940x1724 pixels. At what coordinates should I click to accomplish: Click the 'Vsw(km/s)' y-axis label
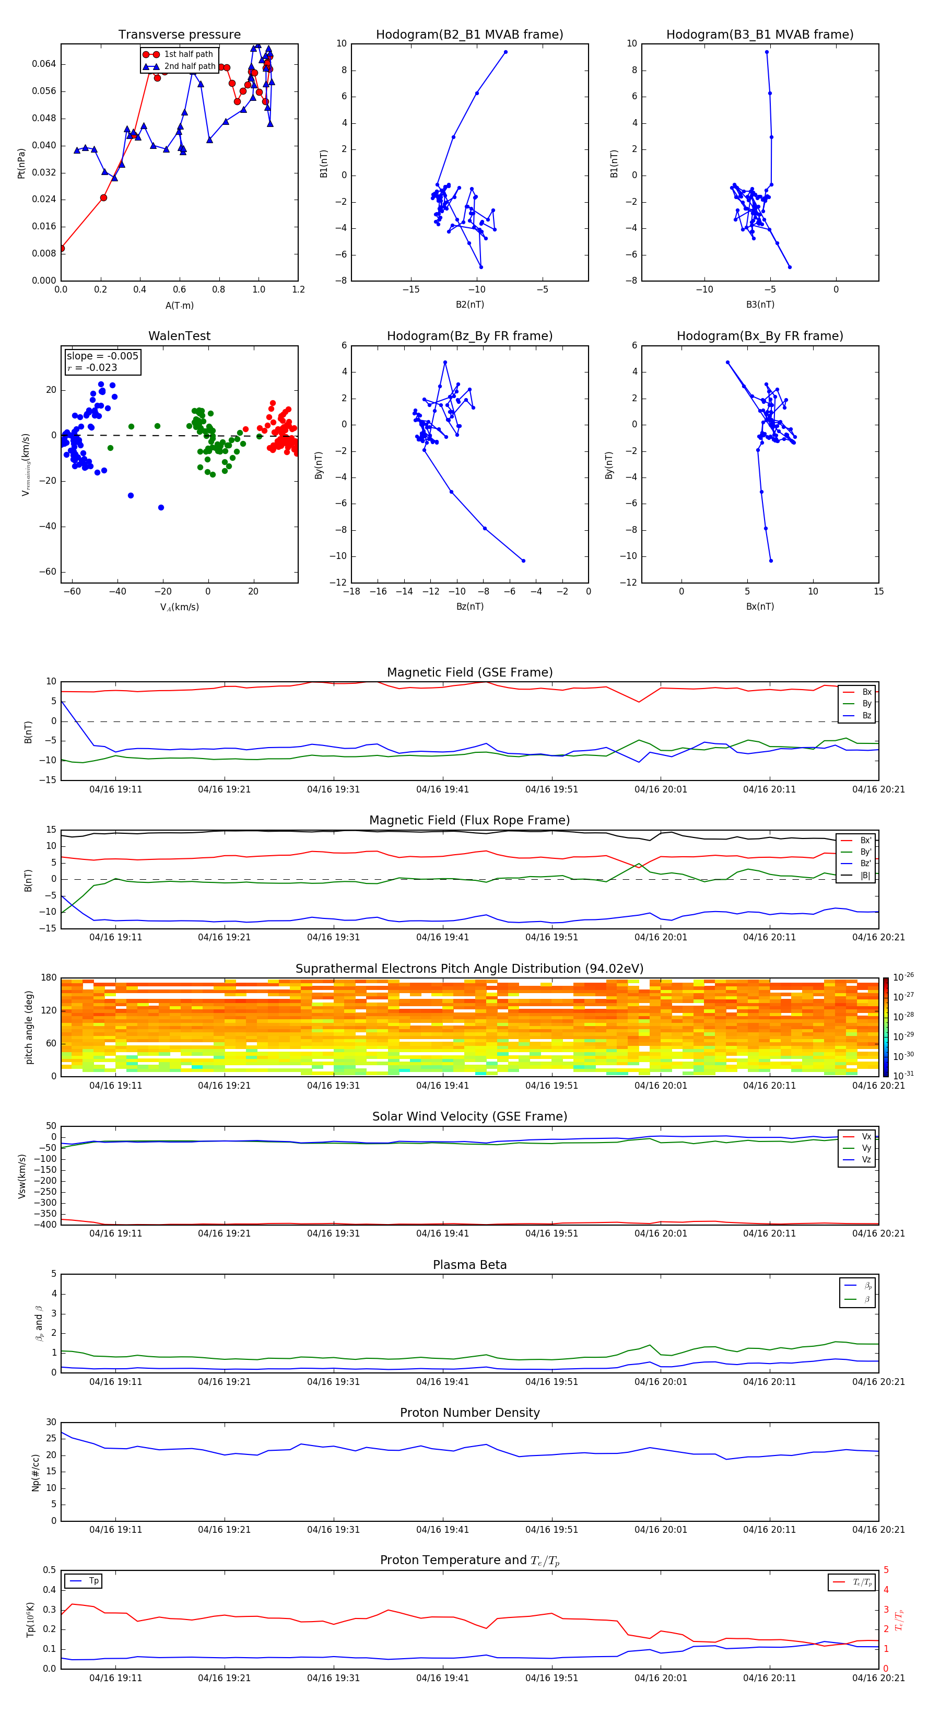coord(21,1175)
